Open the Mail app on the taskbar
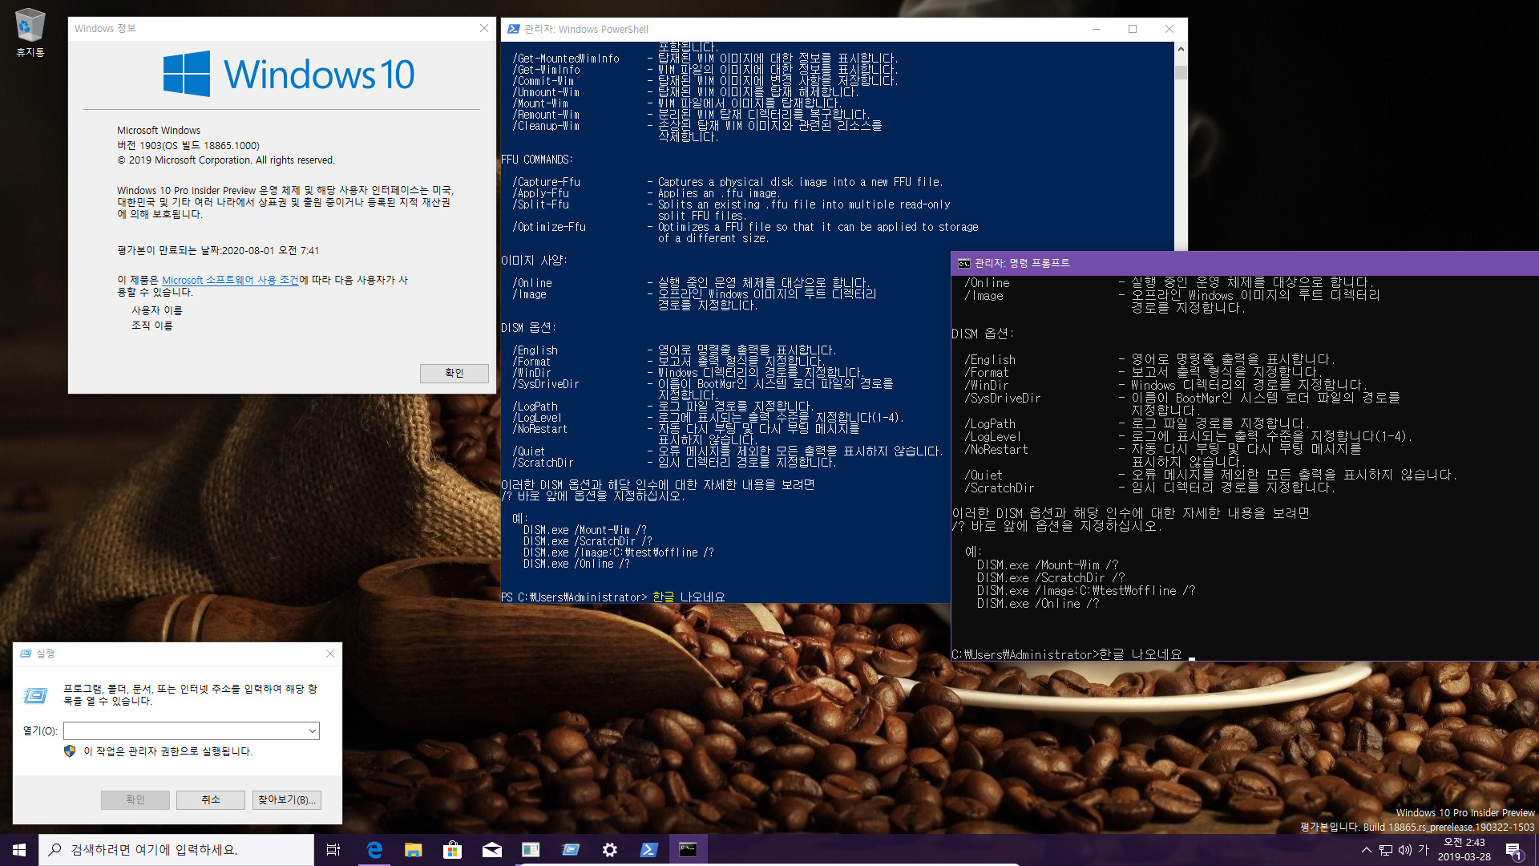Viewport: 1539px width, 866px height. click(492, 850)
